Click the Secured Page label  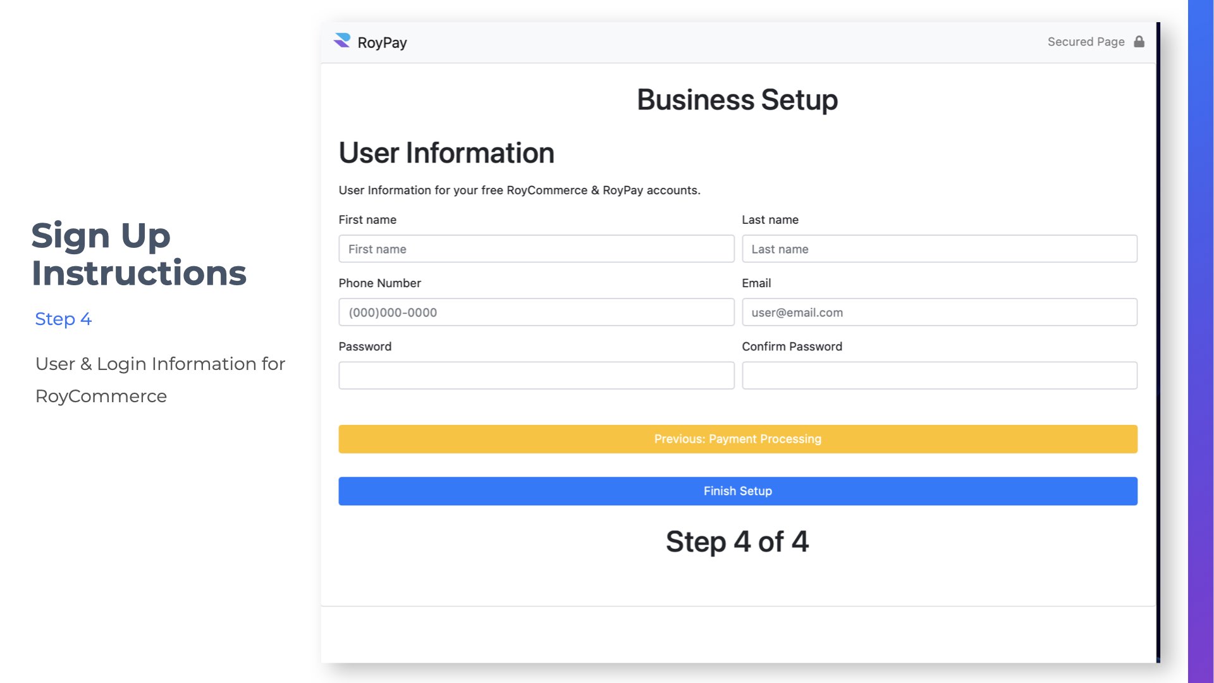tap(1086, 42)
